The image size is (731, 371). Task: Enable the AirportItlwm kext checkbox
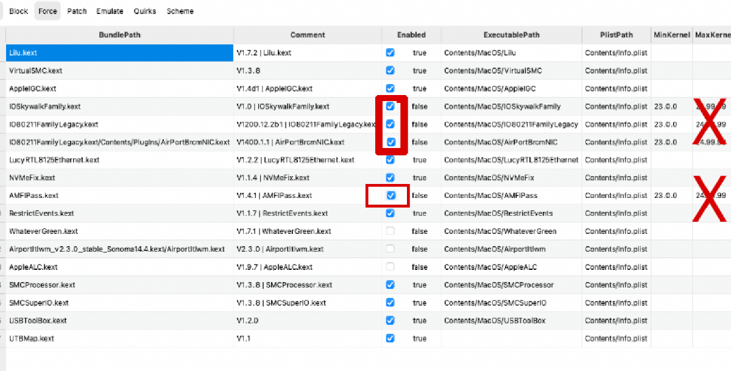click(390, 249)
